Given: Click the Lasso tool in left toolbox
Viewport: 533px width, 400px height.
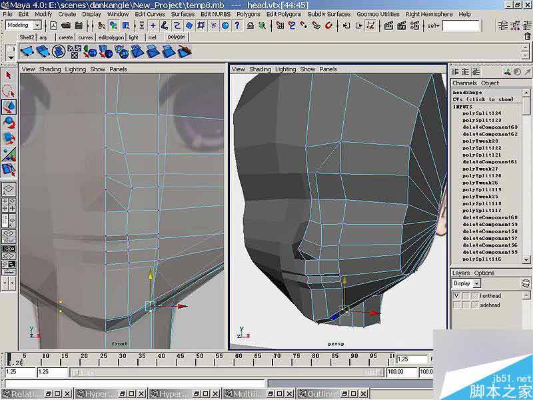Looking at the screenshot, I should point(9,91).
